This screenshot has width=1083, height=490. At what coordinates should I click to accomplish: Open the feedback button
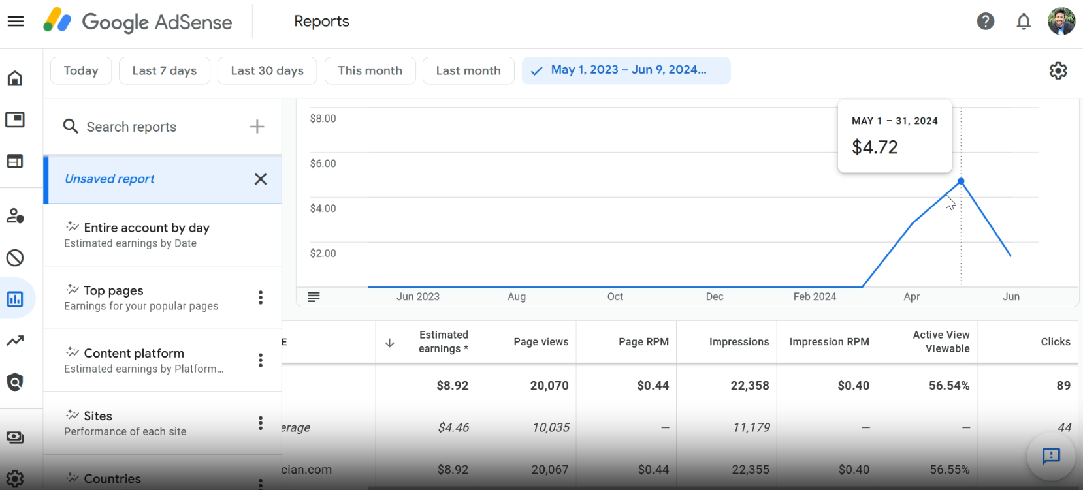coord(1051,455)
